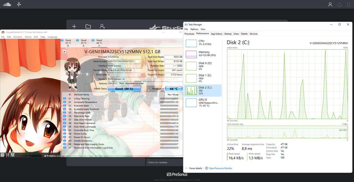Open the Help menu in CrystalDiskInfo

43,37
